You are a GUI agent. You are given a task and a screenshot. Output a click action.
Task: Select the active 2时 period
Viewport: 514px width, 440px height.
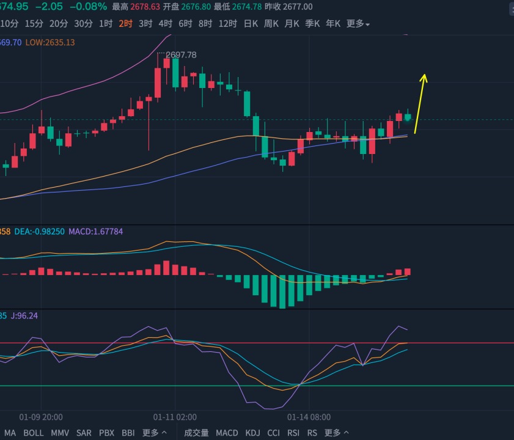click(x=125, y=24)
